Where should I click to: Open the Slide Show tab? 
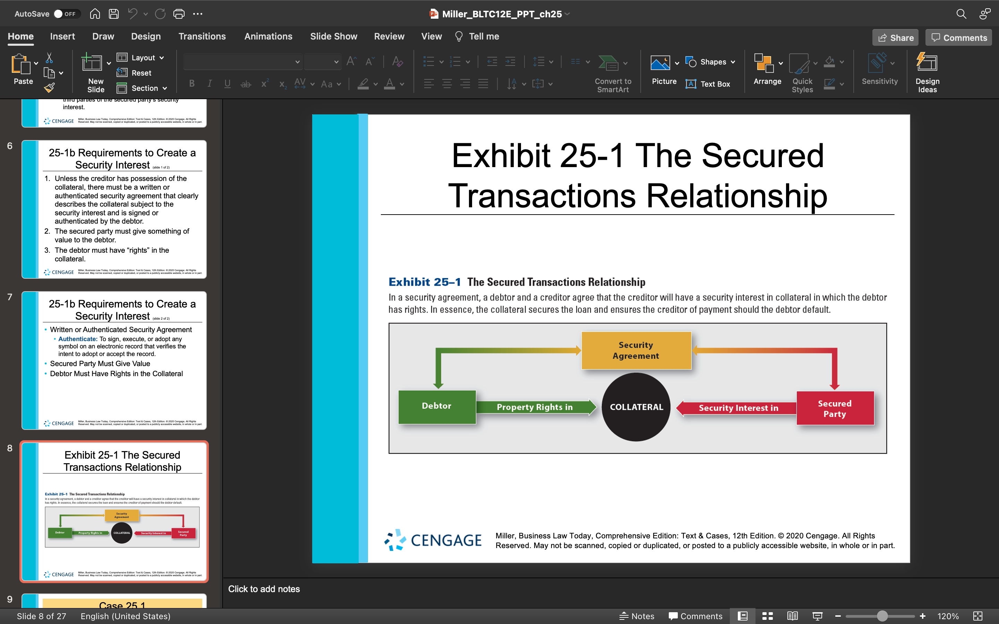pyautogui.click(x=334, y=36)
